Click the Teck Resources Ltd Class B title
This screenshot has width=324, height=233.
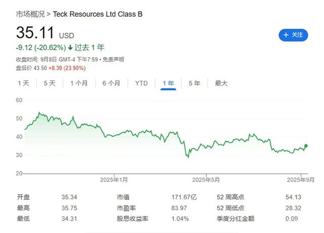coord(98,14)
